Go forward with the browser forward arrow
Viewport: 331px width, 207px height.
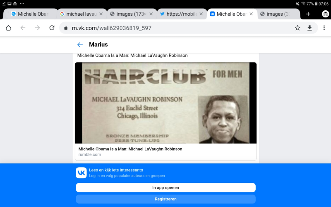pos(37,28)
